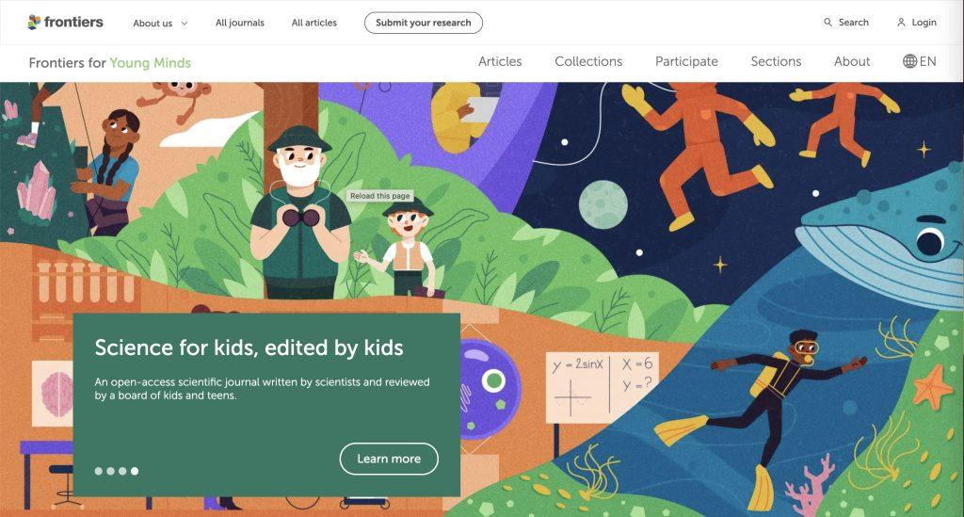Open the EN language selector
This screenshot has width=964, height=517.
click(x=920, y=61)
